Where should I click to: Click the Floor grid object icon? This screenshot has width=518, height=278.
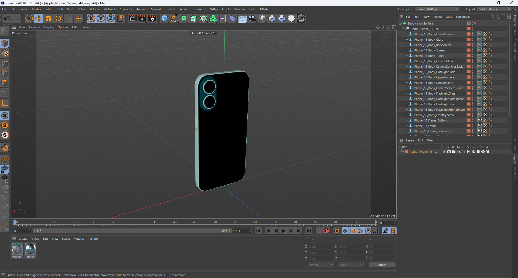[243, 18]
